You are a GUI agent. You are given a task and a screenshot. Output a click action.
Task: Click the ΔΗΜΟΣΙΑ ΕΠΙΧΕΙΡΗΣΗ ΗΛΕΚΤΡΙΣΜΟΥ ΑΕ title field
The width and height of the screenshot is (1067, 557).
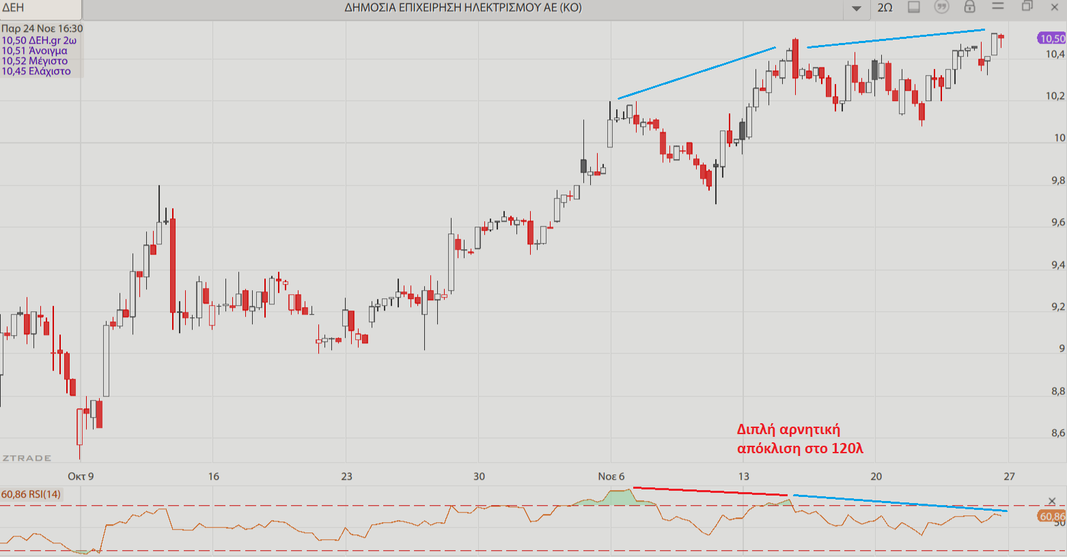pyautogui.click(x=463, y=8)
